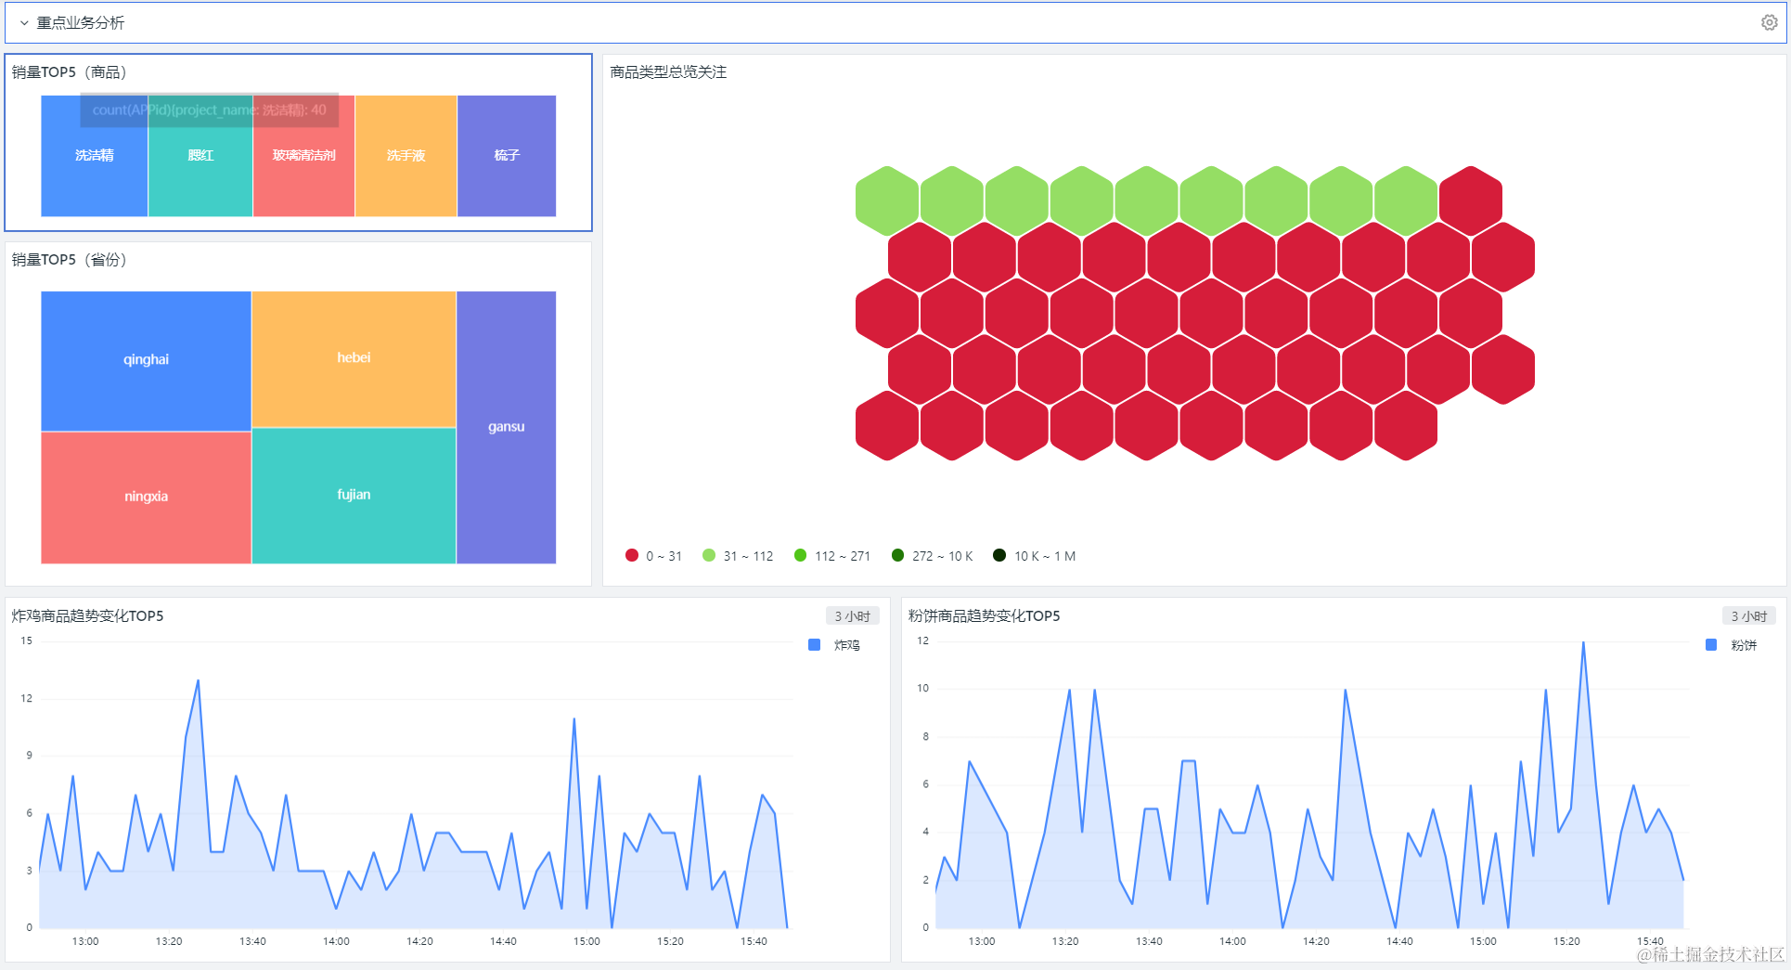
Task: Toggle the 粉饼 series legend
Action: coord(1732,645)
